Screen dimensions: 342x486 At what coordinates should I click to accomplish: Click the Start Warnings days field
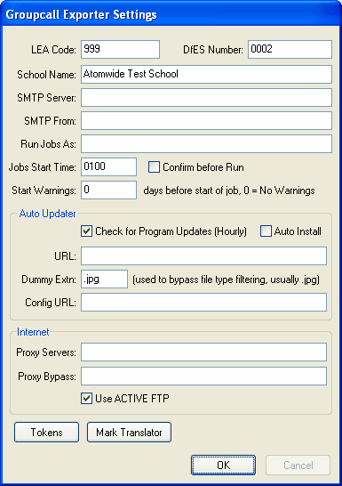108,190
